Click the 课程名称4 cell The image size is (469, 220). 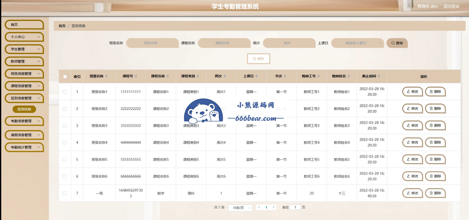161,143
